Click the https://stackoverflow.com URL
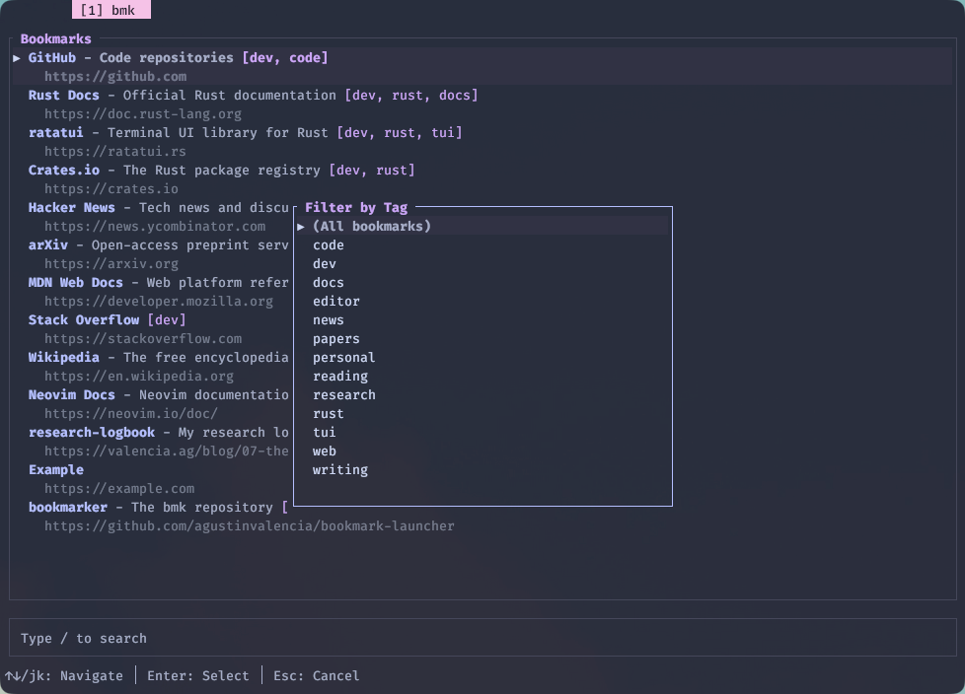This screenshot has height=694, width=965. click(x=143, y=339)
